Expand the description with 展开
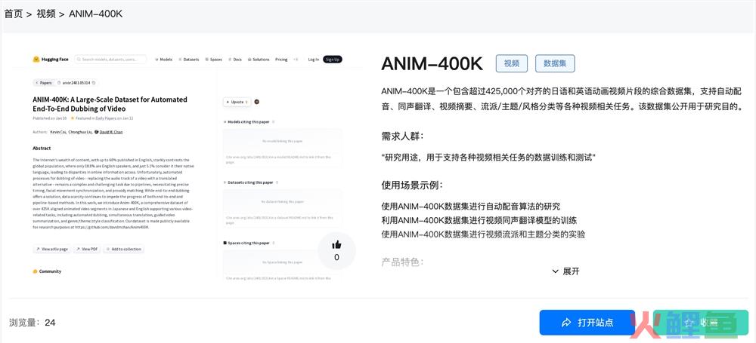 coord(565,271)
